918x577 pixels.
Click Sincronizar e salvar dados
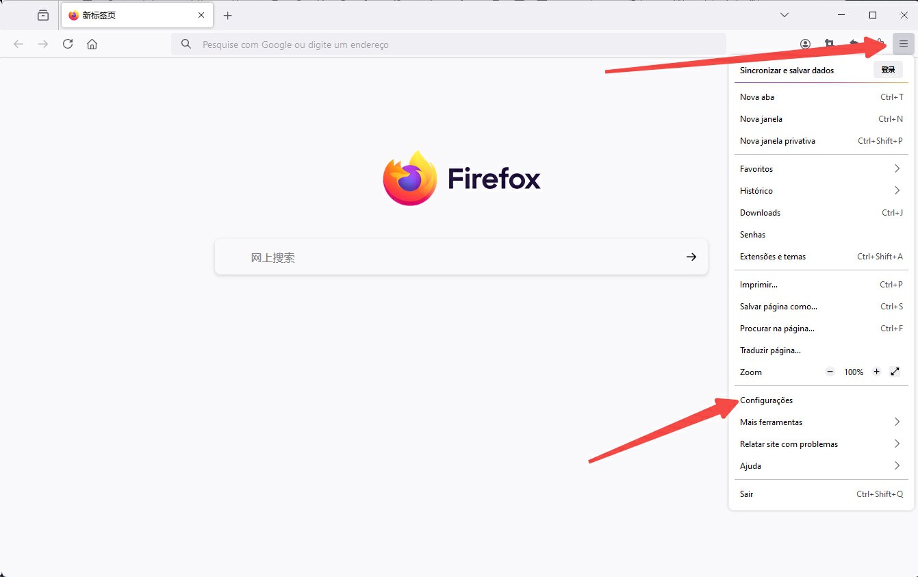coord(787,70)
